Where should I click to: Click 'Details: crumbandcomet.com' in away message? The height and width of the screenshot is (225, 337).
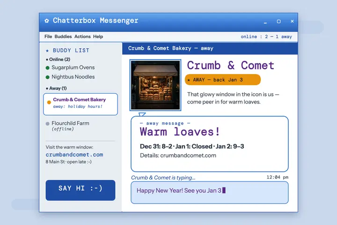coord(178,156)
